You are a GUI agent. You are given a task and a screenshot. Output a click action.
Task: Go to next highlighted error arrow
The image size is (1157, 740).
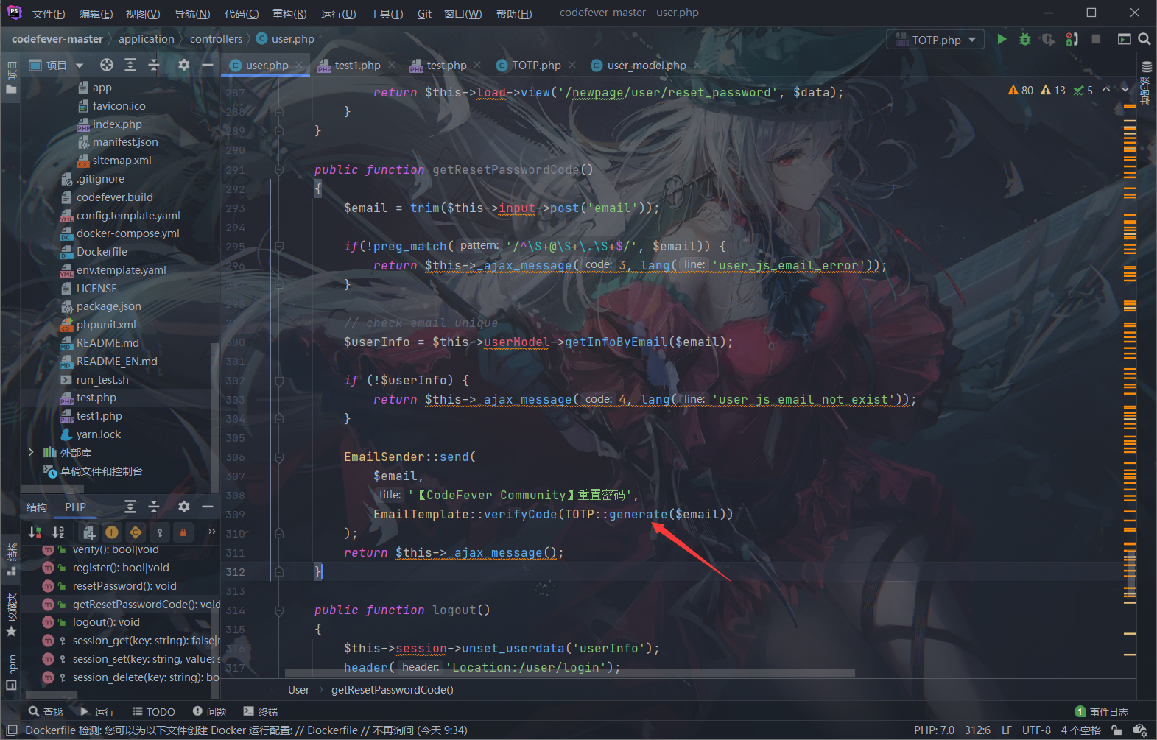1125,90
